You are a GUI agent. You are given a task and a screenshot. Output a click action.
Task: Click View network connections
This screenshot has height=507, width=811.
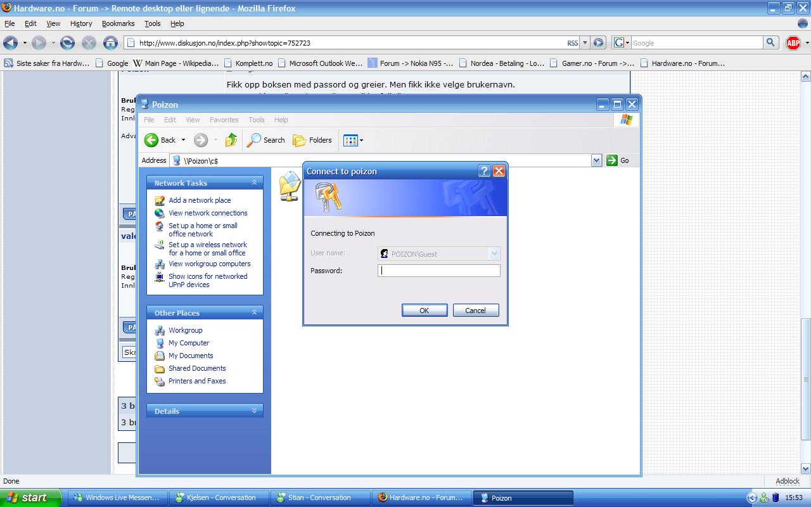point(208,213)
